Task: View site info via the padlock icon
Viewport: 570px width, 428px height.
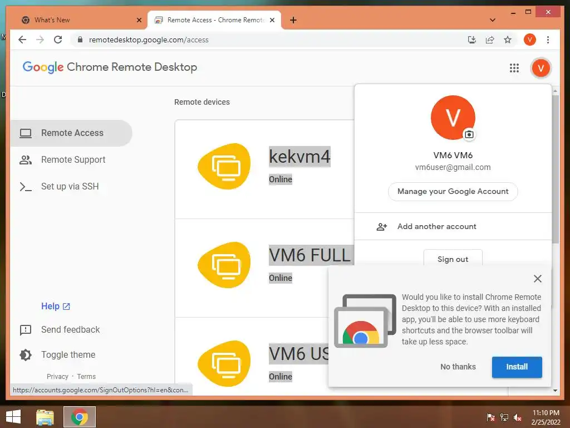Action: [x=80, y=40]
